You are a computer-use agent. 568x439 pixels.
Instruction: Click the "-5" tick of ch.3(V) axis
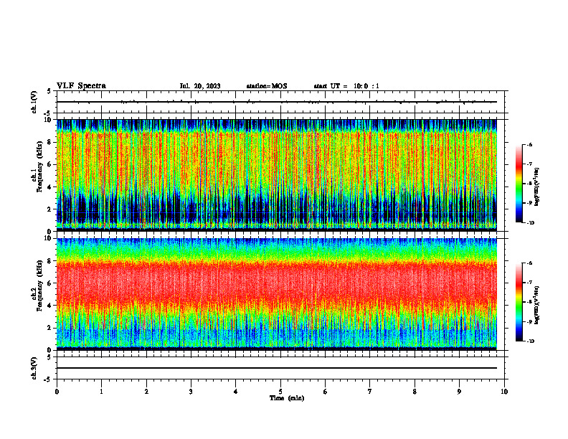coord(48,379)
